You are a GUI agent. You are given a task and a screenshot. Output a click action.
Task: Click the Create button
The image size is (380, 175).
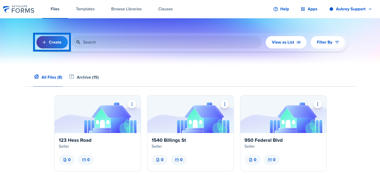(52, 42)
